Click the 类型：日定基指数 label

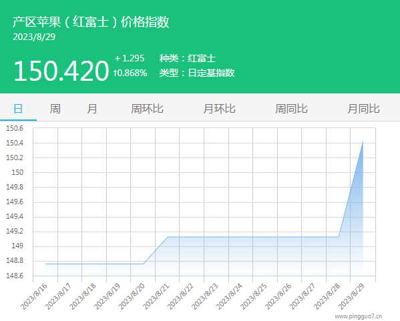(197, 73)
